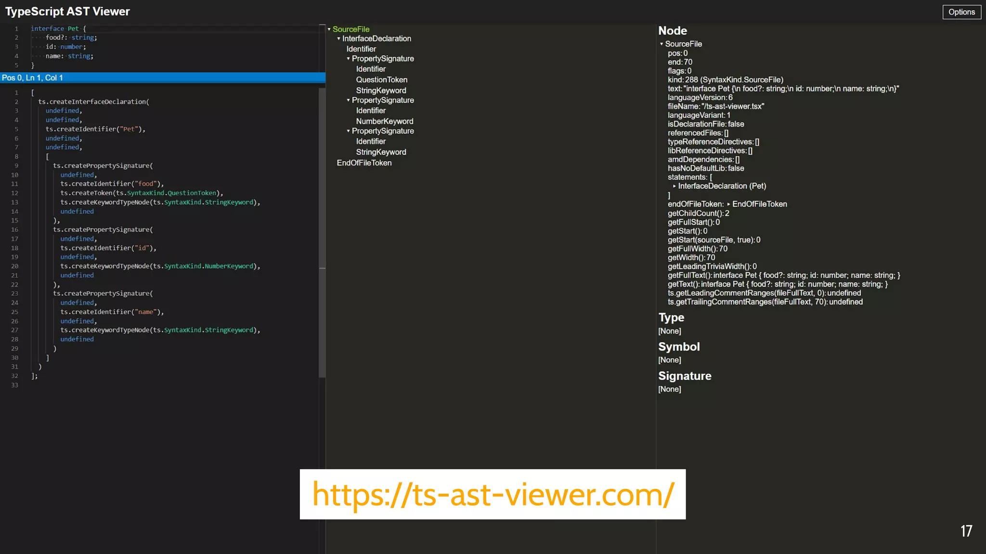Click the Identifier under InterfaceDeclaration
This screenshot has height=554, width=986.
pos(361,49)
